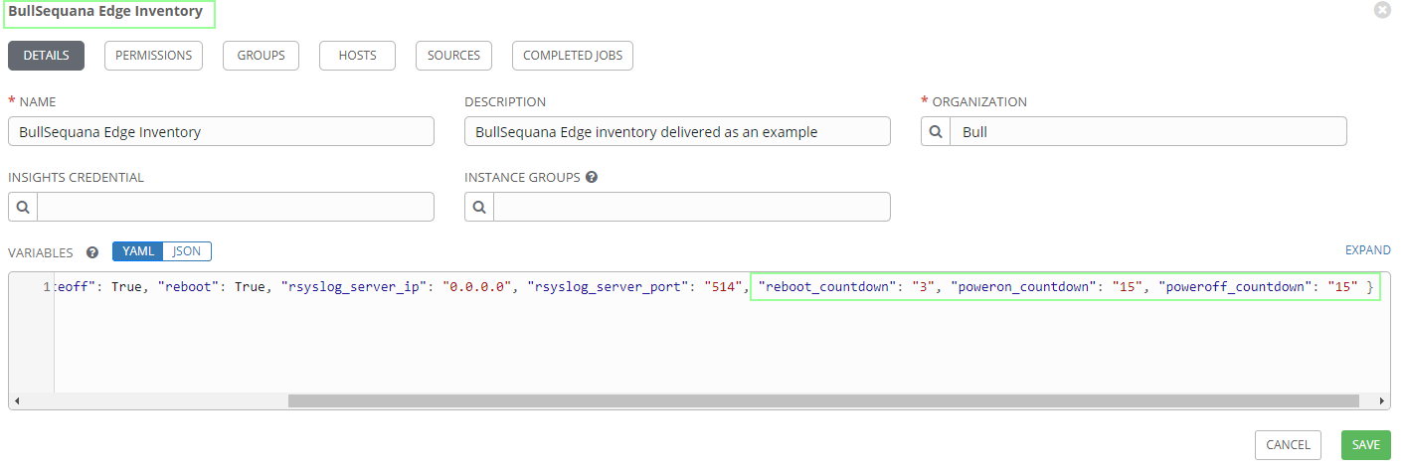Click the Organization field containing Bull

click(x=1148, y=132)
